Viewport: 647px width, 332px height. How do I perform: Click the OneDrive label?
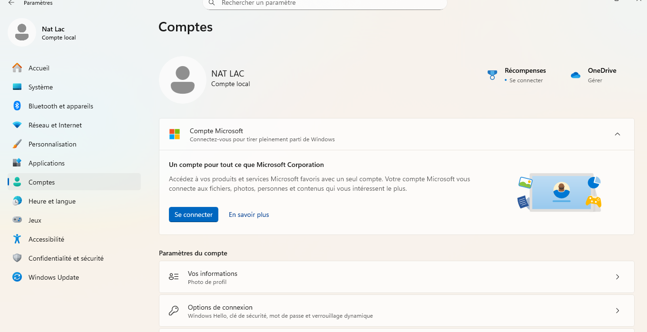point(602,70)
